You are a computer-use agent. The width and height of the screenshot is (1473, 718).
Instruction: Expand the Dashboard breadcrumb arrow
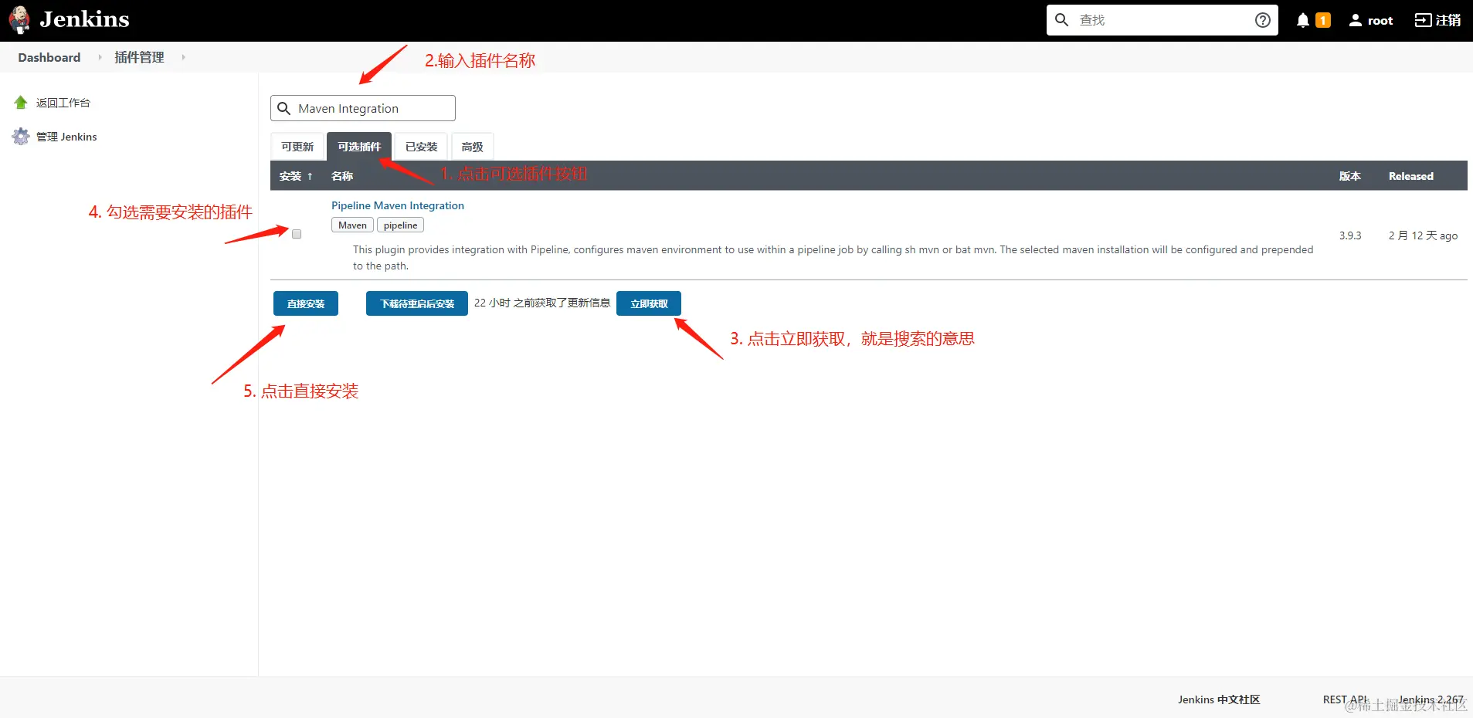(100, 57)
